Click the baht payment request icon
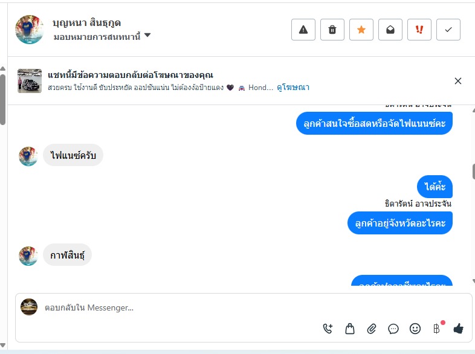 coord(436,329)
